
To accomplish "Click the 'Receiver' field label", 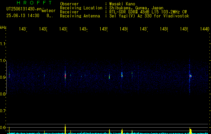I will pos(69,12).
